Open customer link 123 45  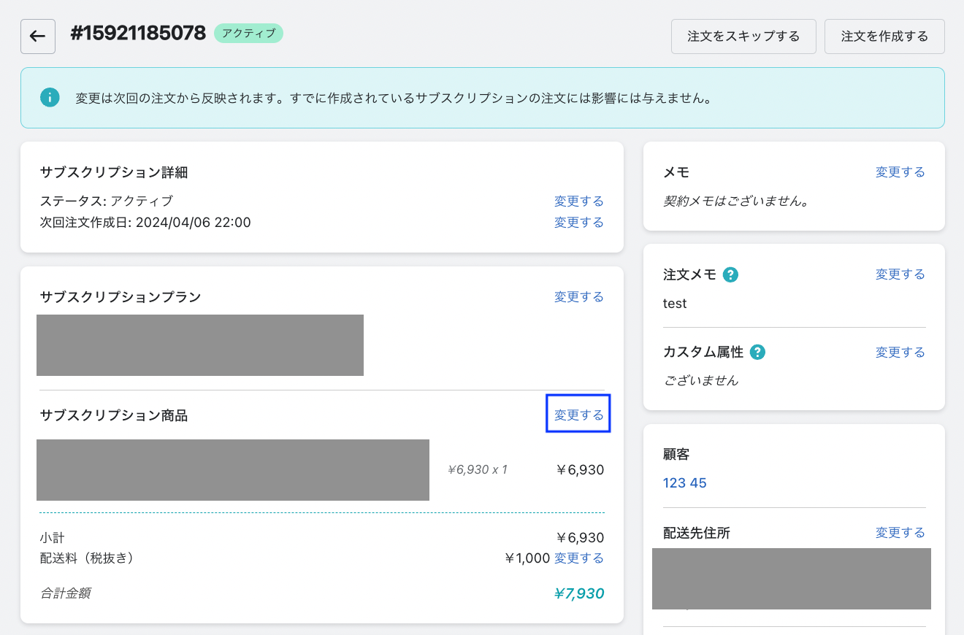click(684, 483)
